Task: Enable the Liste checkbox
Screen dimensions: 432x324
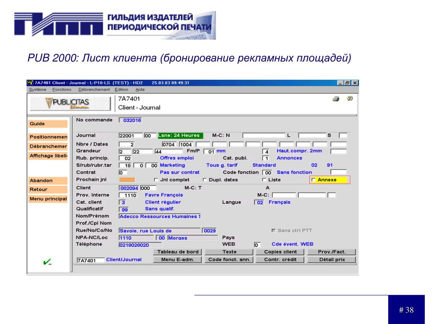Action: [264, 180]
